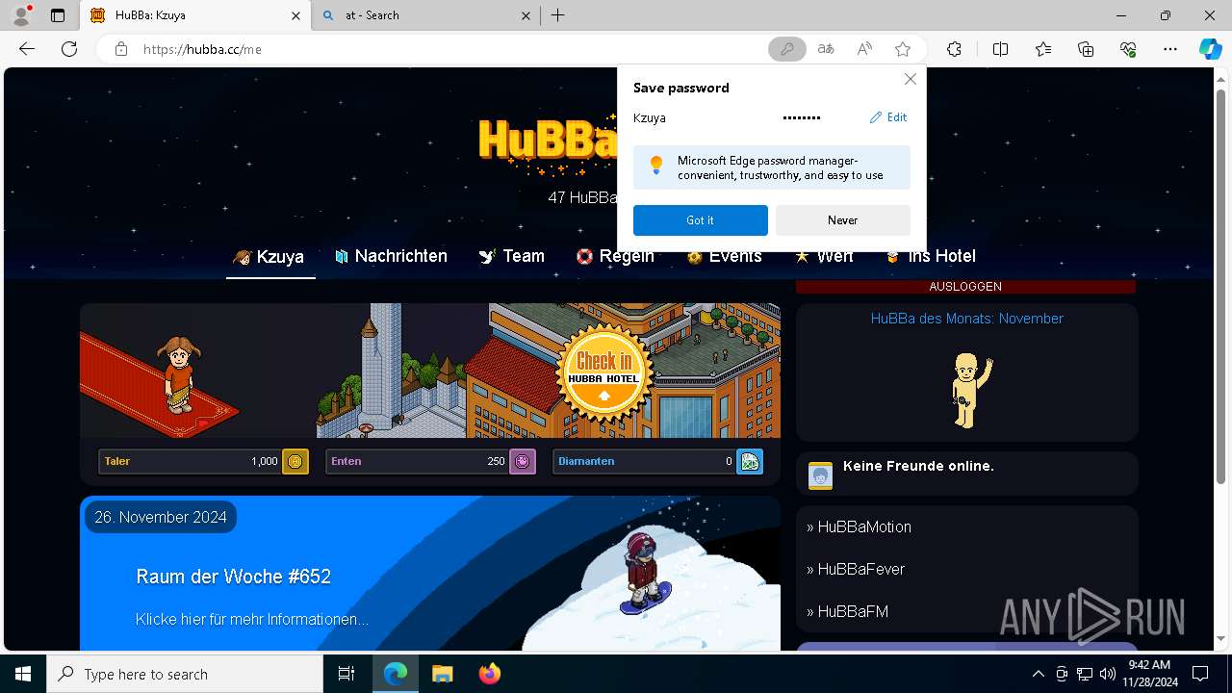Click the Check in HuBBa Hotel badge

click(x=603, y=374)
